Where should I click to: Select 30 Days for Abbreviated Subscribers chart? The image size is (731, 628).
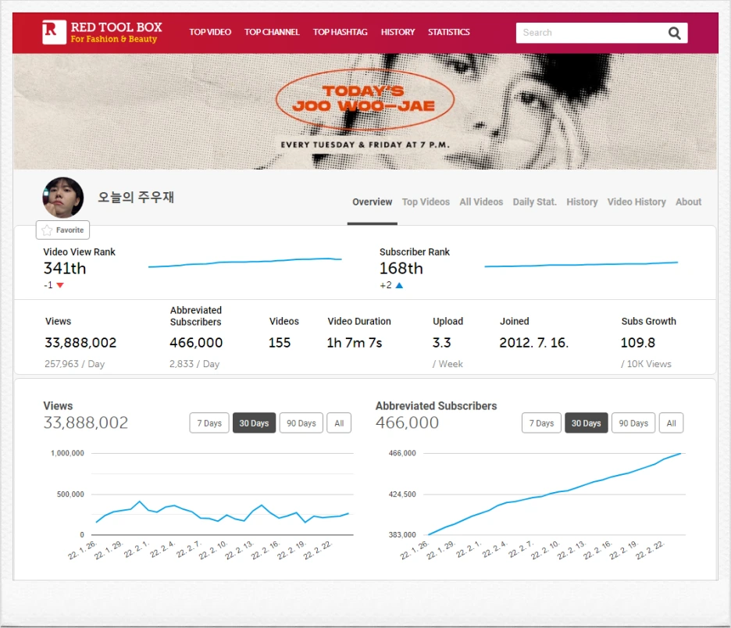pyautogui.click(x=586, y=423)
